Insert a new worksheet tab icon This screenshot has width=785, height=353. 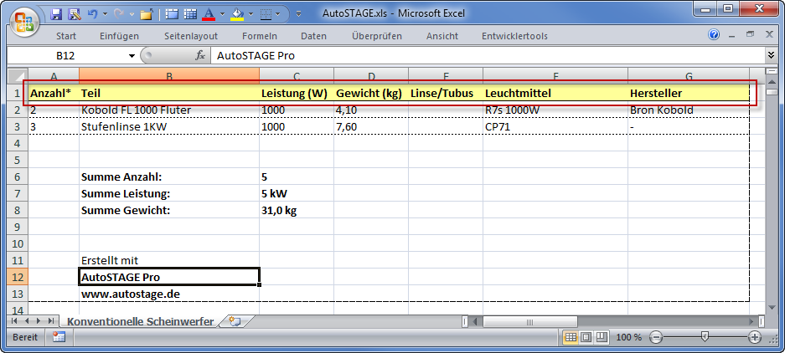235,321
